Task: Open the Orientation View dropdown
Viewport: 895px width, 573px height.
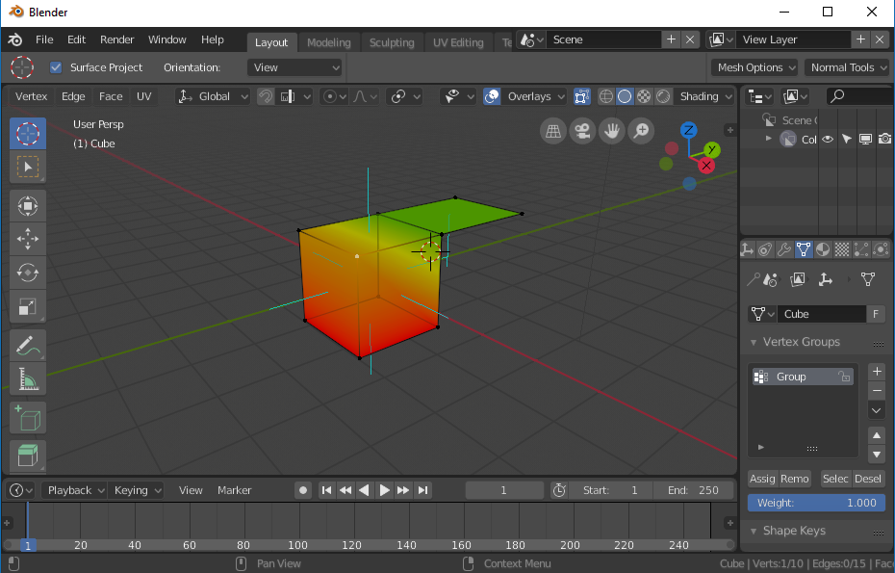Action: [294, 67]
